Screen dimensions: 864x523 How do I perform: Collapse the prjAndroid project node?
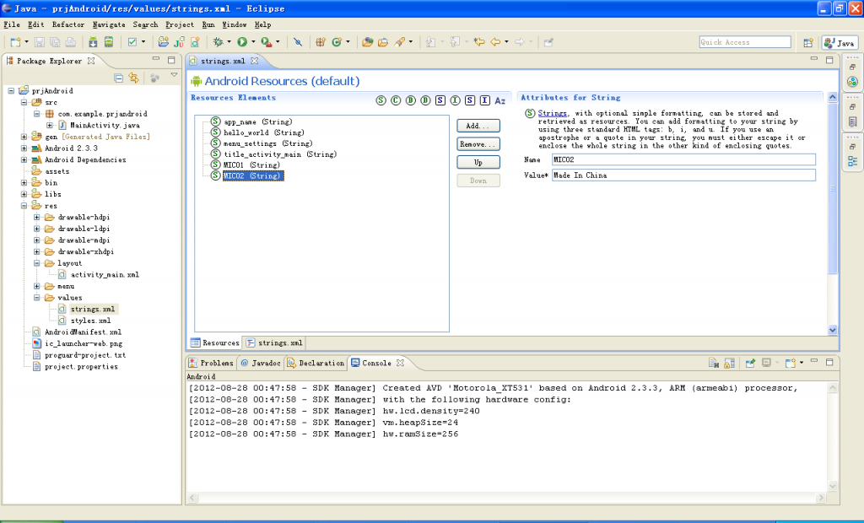point(11,91)
